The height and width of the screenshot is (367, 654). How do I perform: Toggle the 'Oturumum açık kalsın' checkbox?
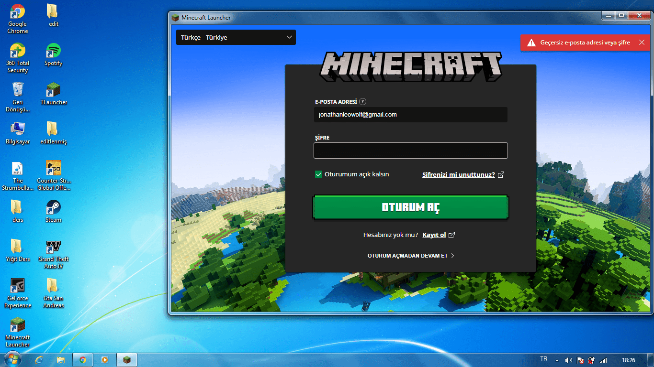pyautogui.click(x=318, y=174)
